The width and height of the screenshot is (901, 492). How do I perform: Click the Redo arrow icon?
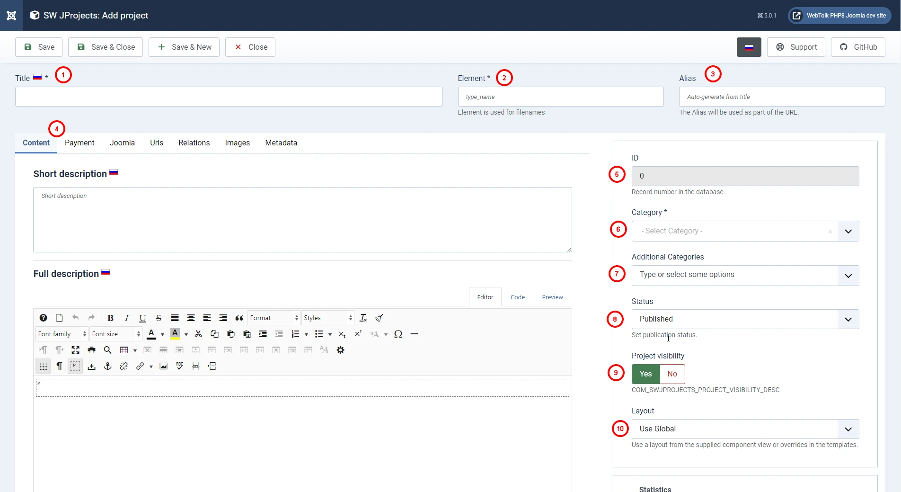point(91,318)
